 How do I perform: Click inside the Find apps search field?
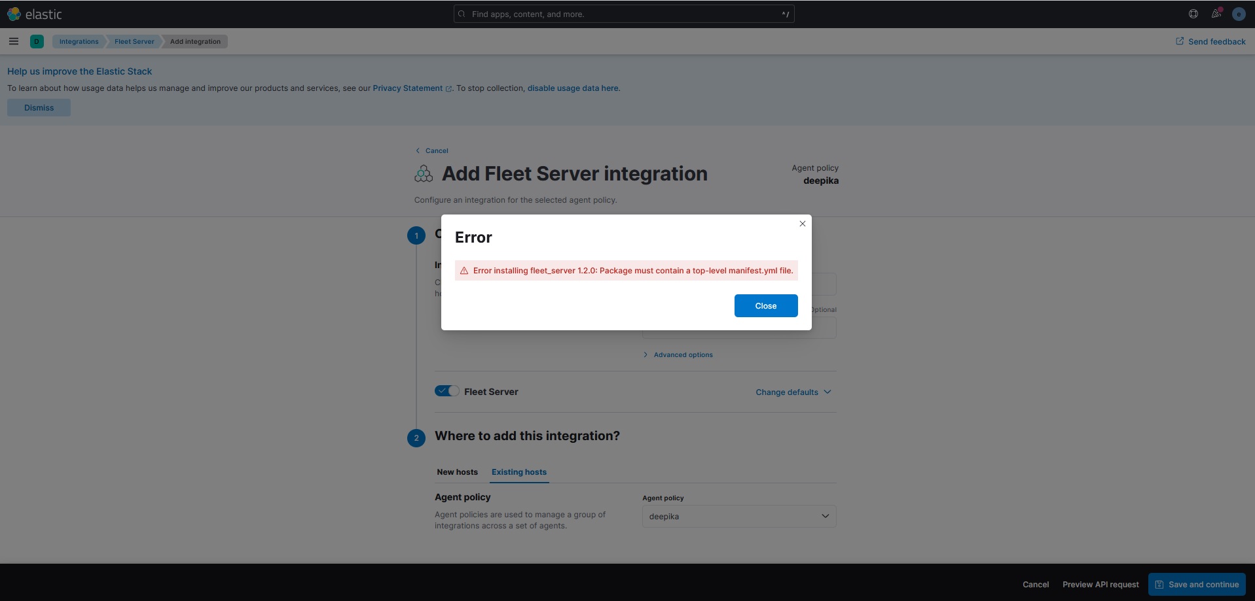coord(622,14)
